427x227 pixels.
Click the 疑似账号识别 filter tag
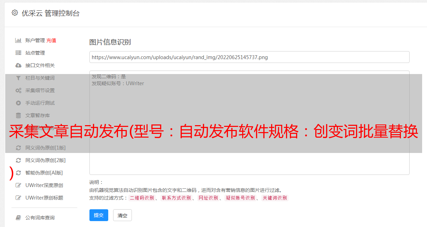pos(240,198)
